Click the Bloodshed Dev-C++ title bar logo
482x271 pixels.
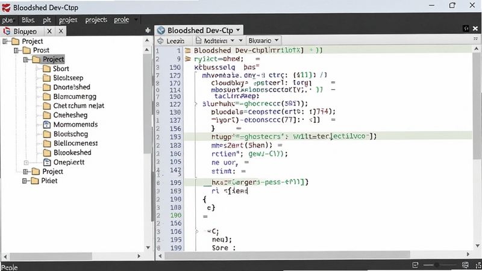click(6, 7)
